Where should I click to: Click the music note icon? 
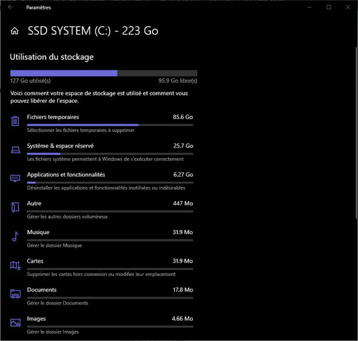click(15, 236)
